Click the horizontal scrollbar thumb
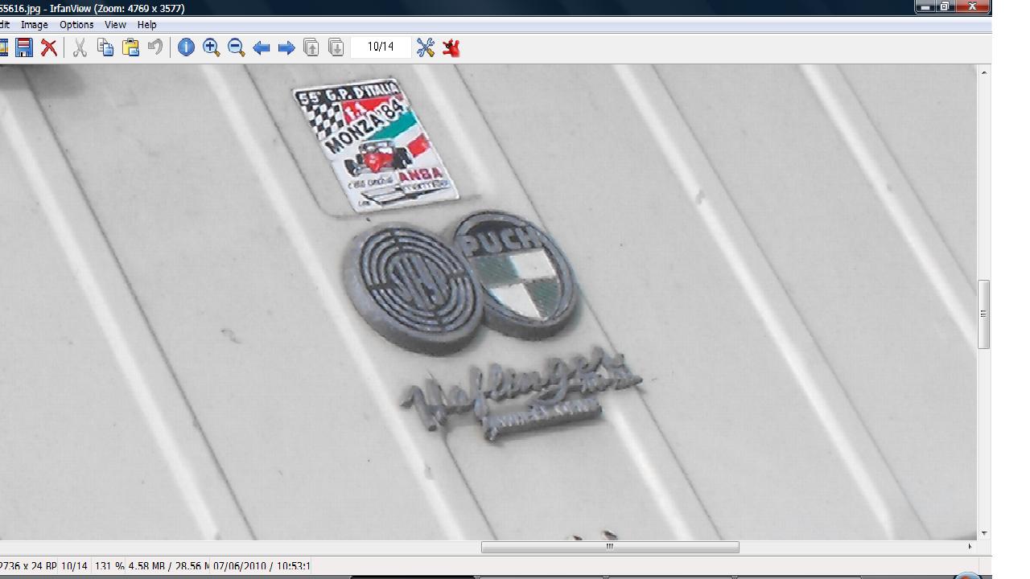 coord(609,547)
